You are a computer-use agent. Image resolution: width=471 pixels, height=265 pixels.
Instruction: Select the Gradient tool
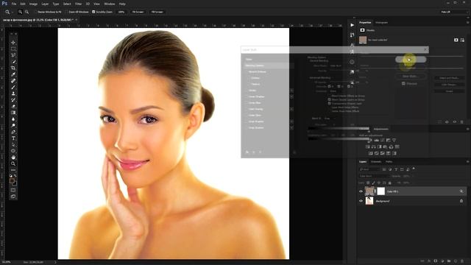pos(13,113)
